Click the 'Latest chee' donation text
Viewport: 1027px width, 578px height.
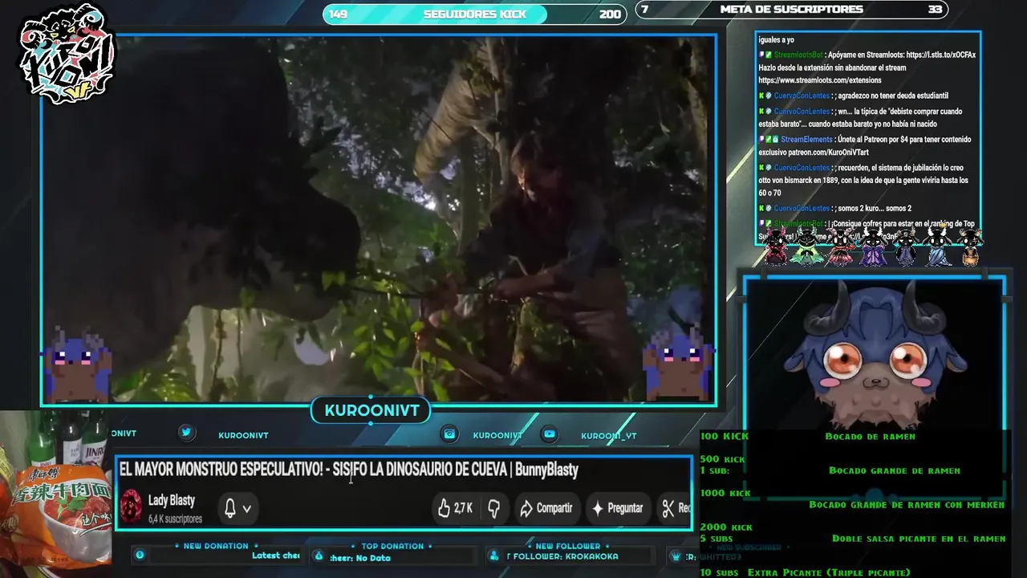click(276, 556)
